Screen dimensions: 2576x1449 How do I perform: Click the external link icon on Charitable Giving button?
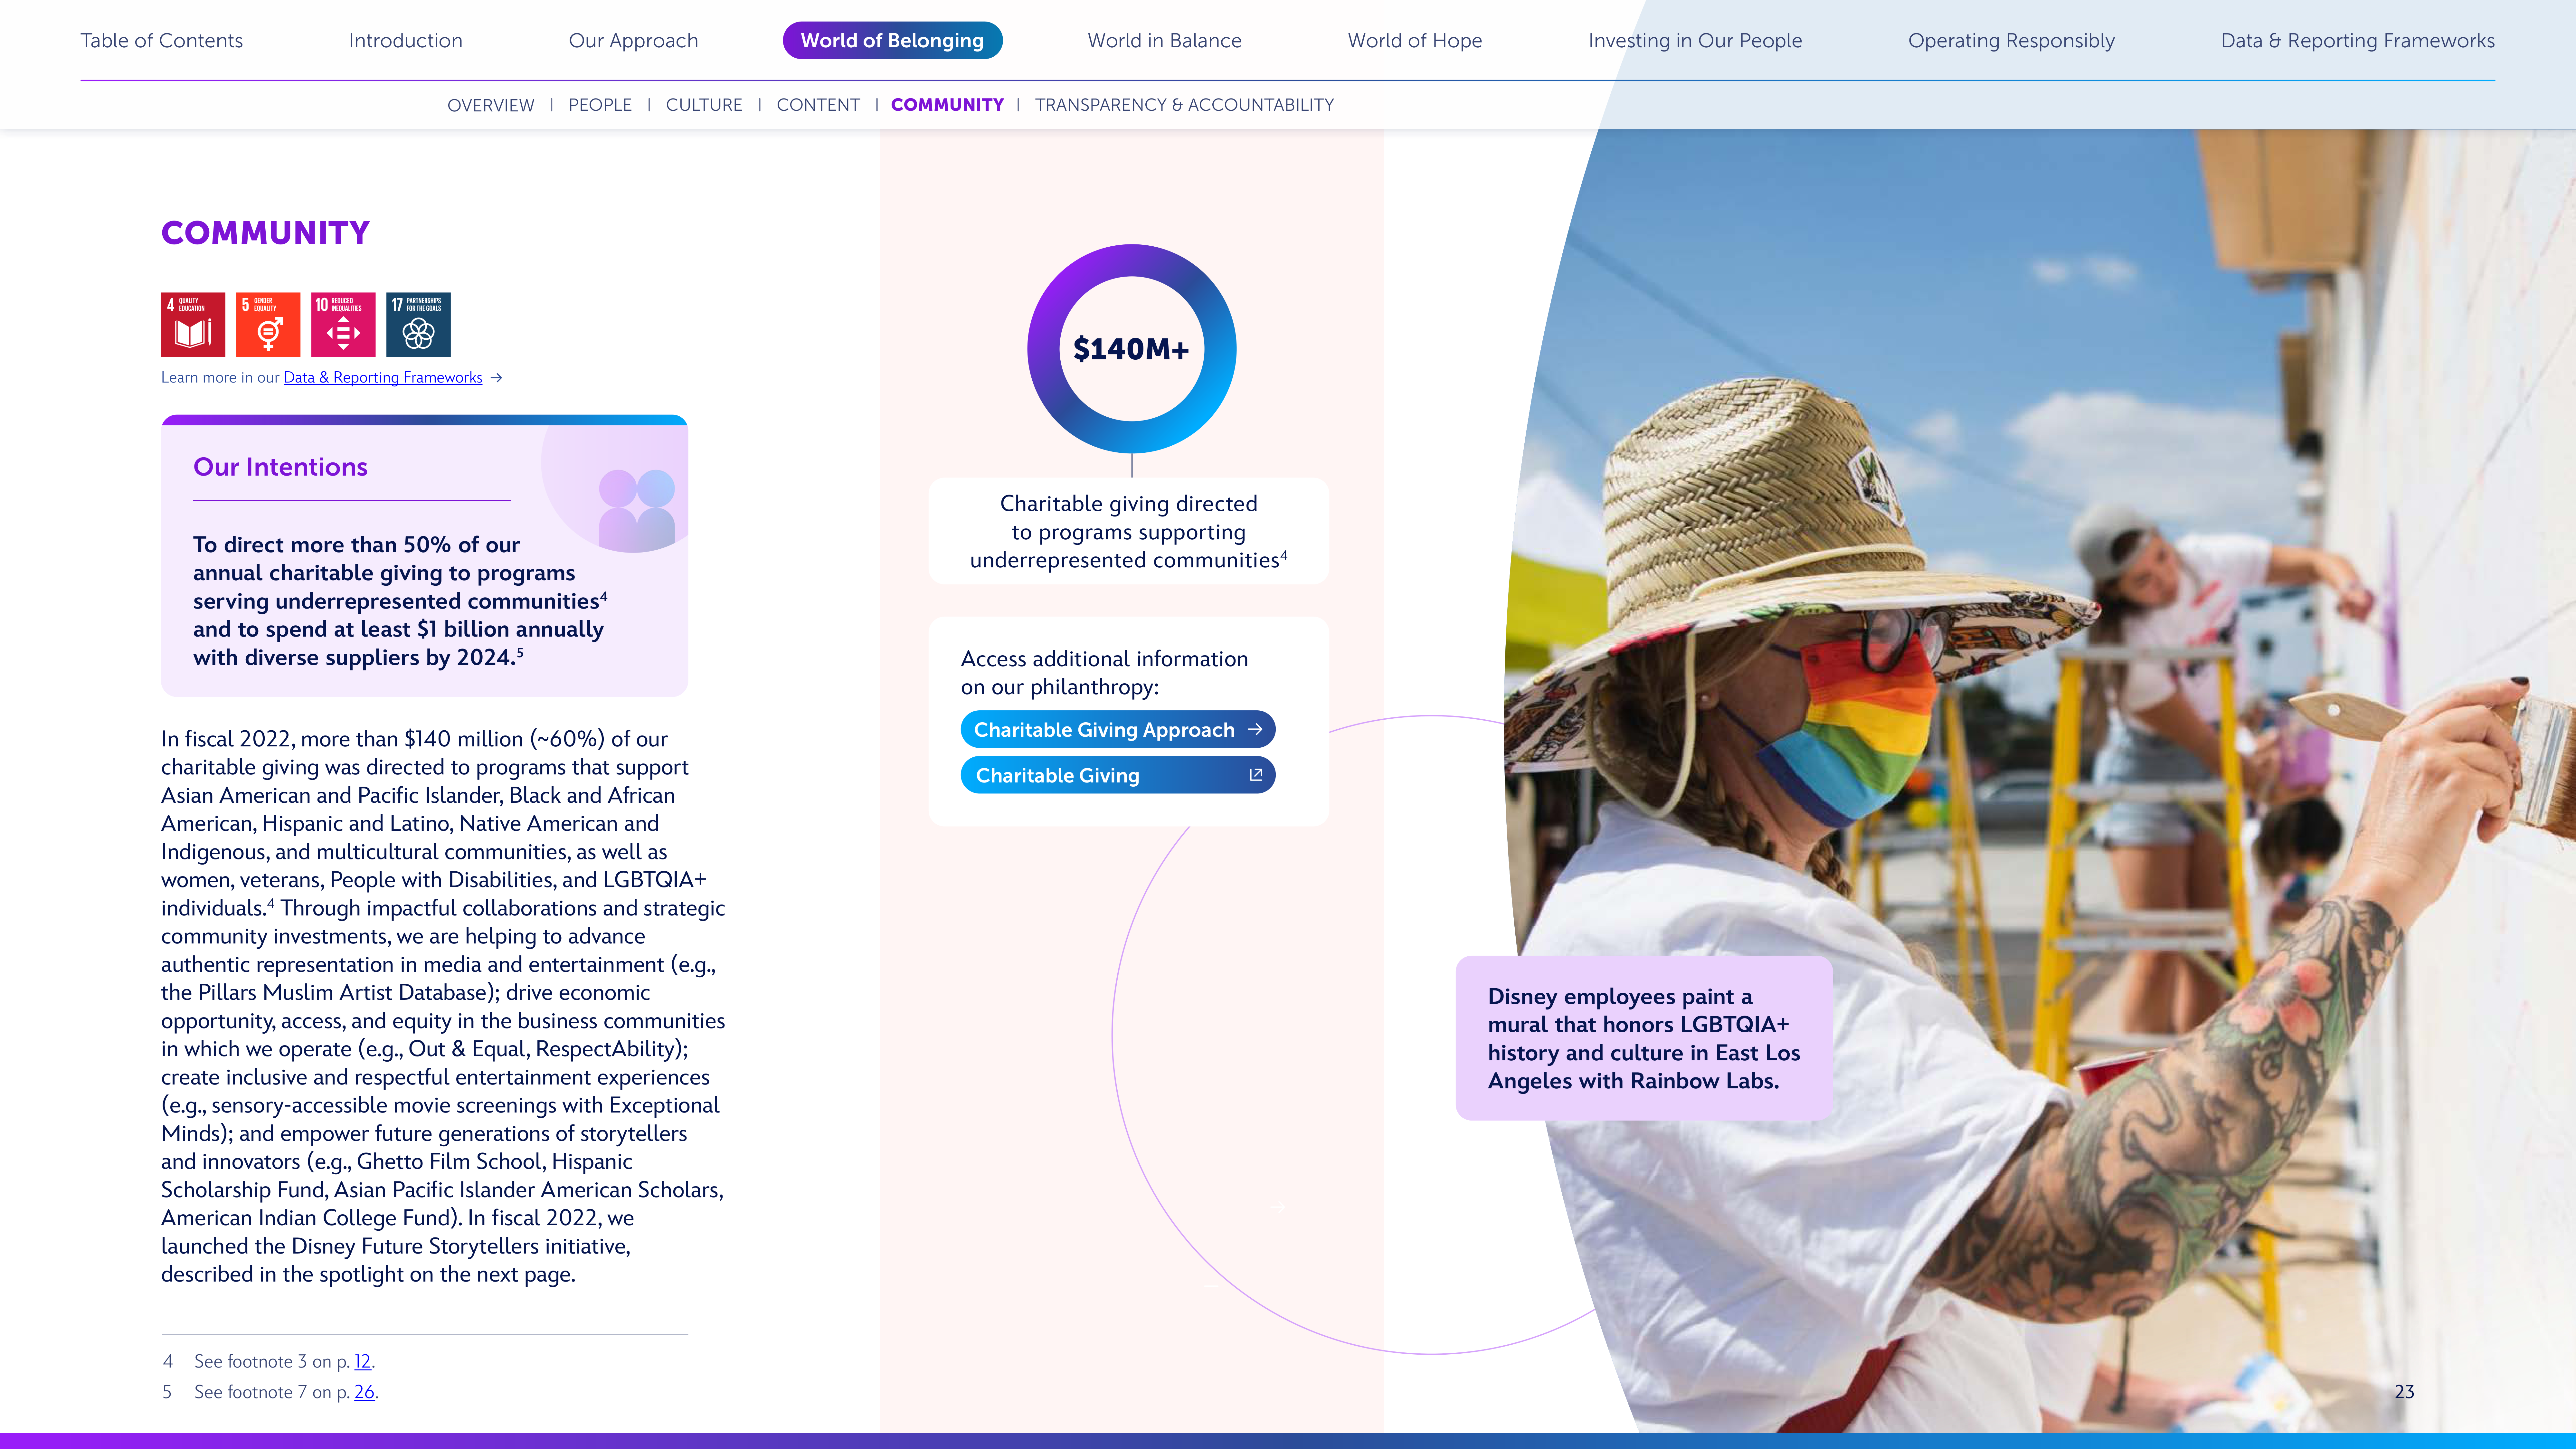[x=1256, y=775]
